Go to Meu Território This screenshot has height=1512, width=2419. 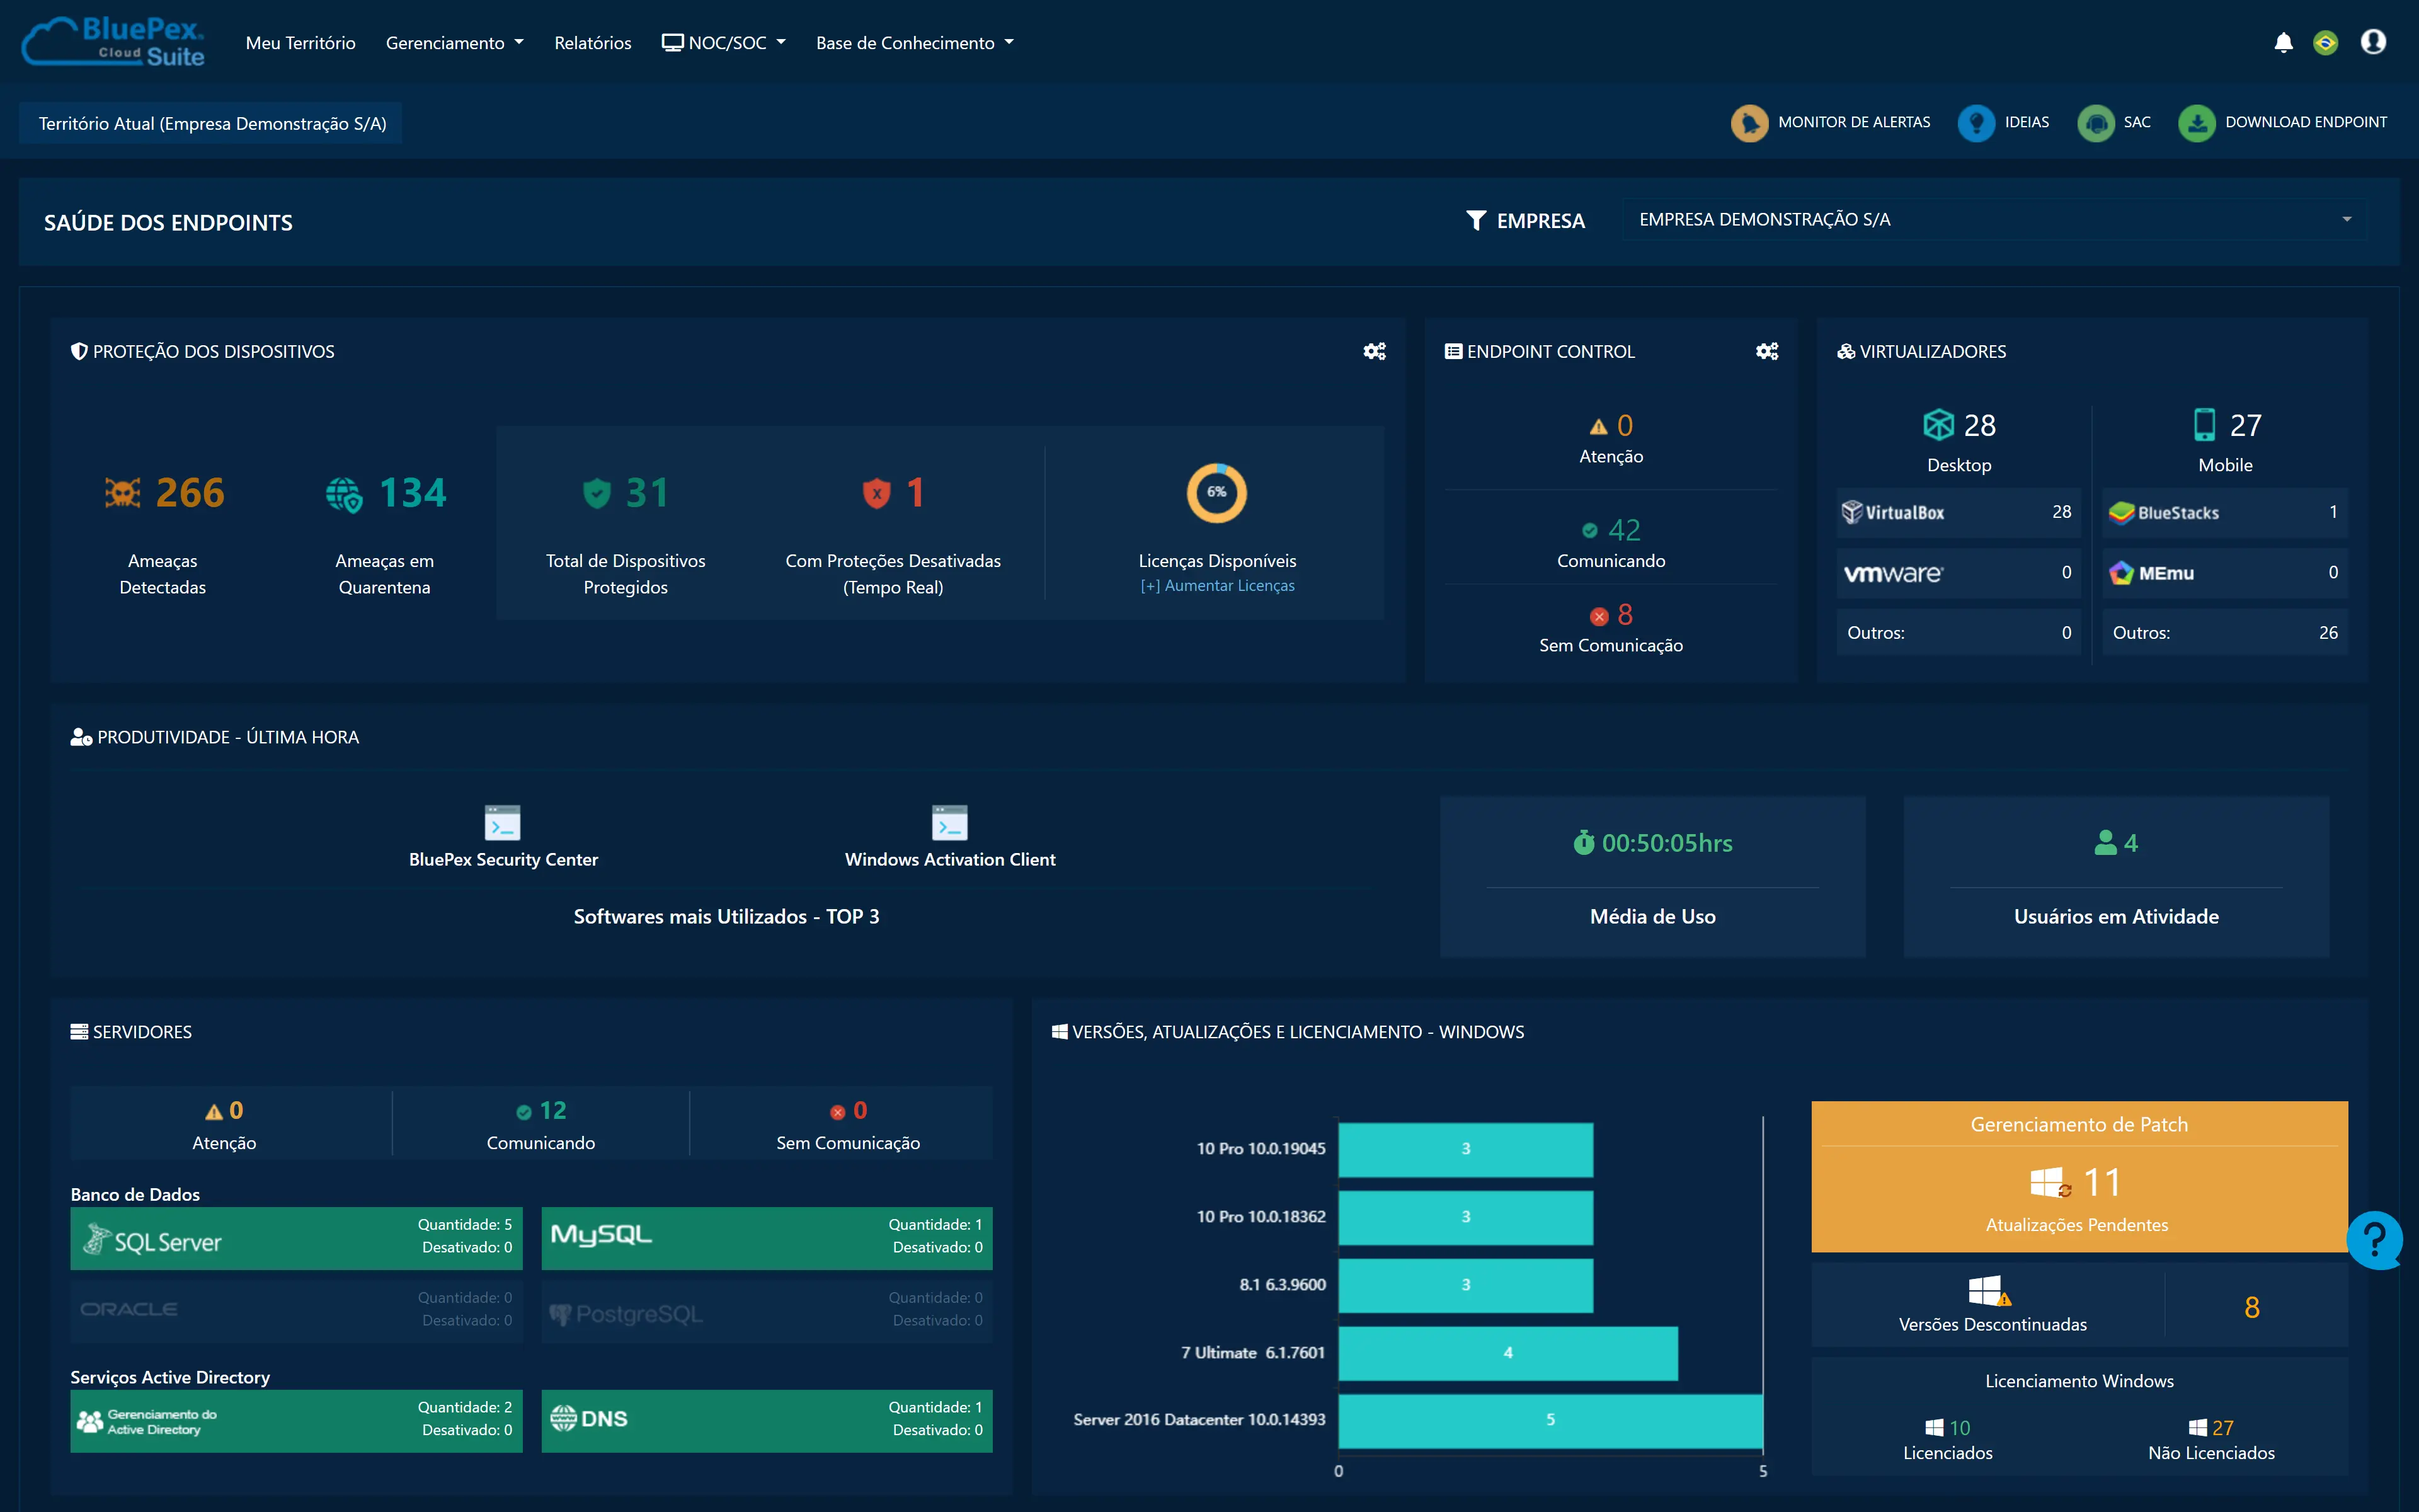301,43
